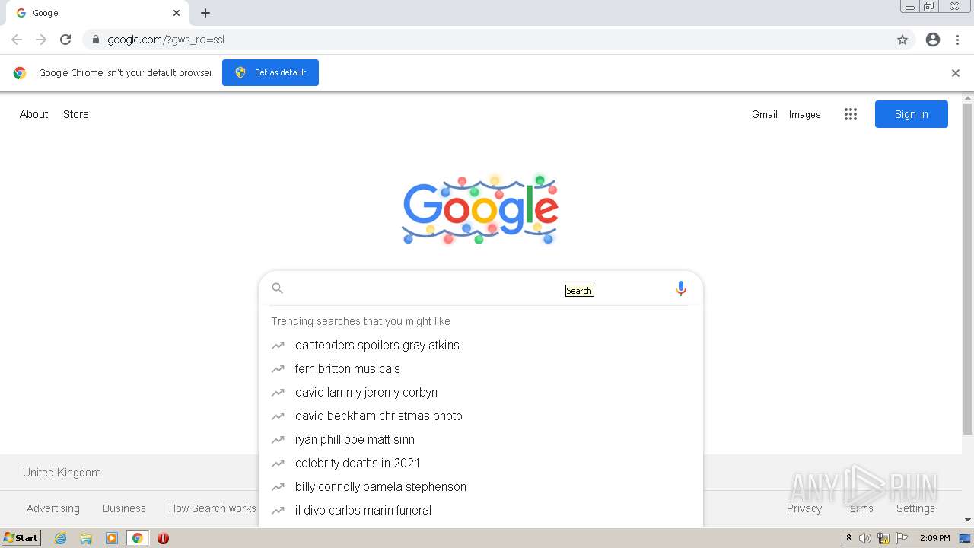Open Chrome's three-dot menu
This screenshot has width=974, height=548.
[x=958, y=40]
